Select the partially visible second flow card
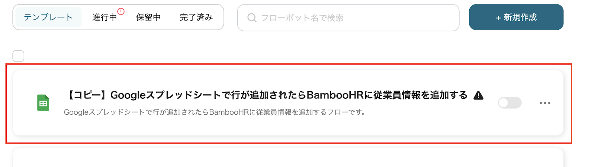Viewport: 595px width, 167px height. point(288,158)
